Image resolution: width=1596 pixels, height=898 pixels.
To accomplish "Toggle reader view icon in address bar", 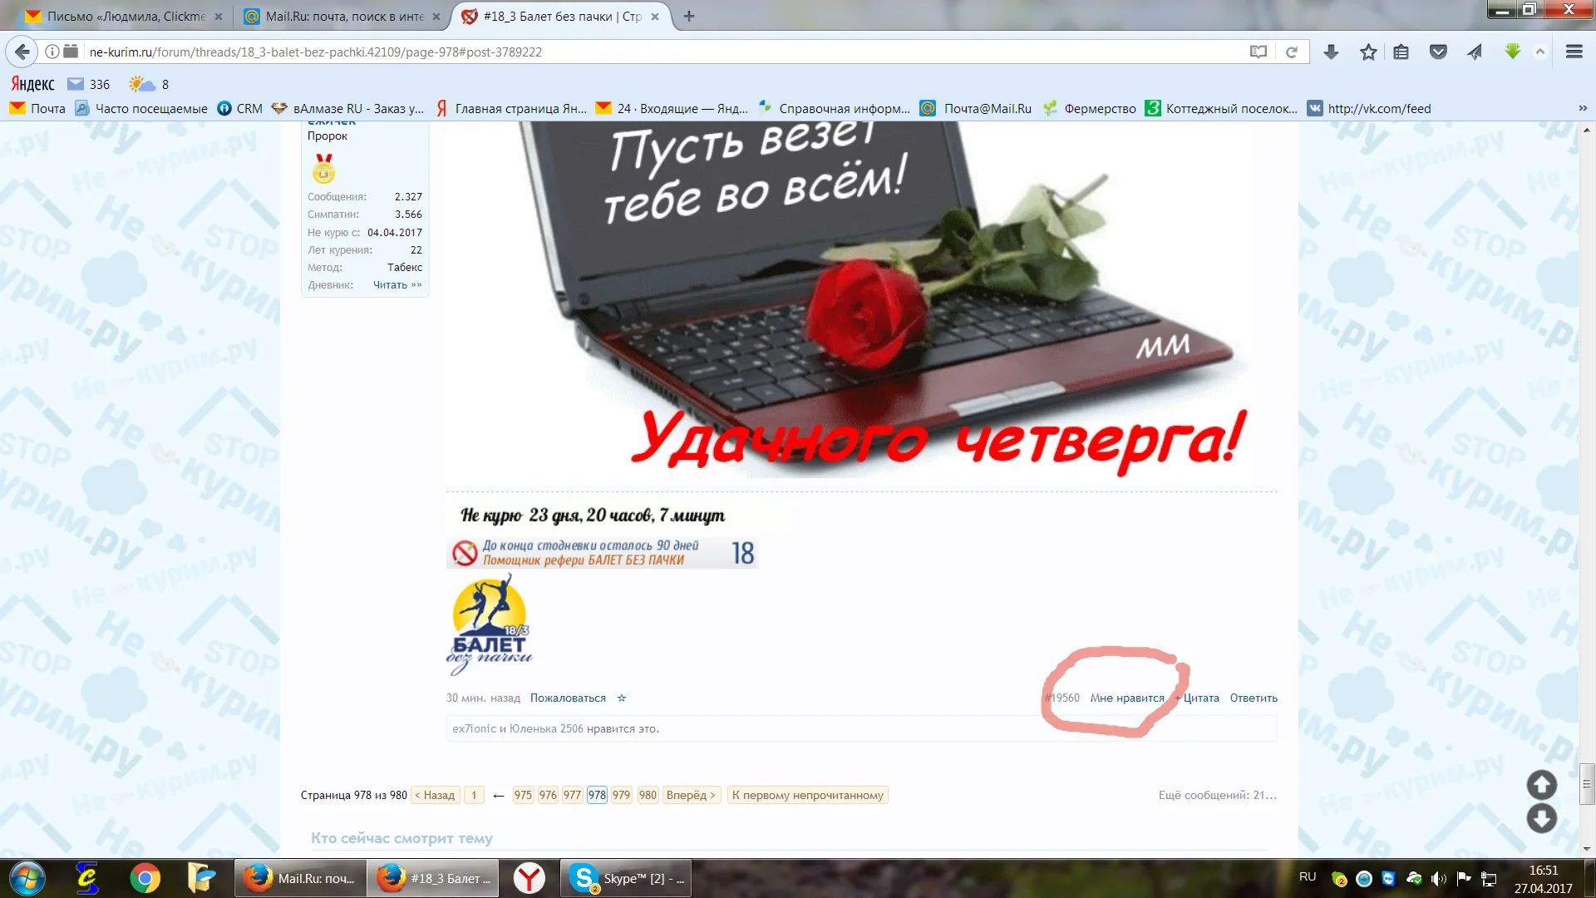I will [1258, 52].
